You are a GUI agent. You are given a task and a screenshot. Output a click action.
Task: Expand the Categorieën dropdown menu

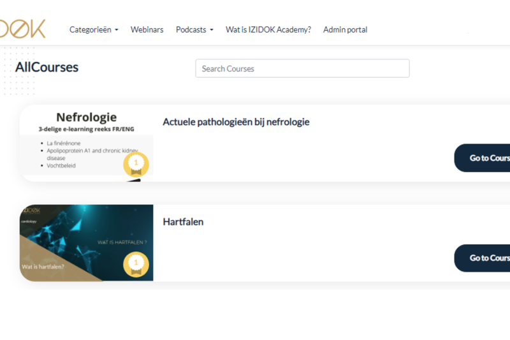pyautogui.click(x=93, y=29)
